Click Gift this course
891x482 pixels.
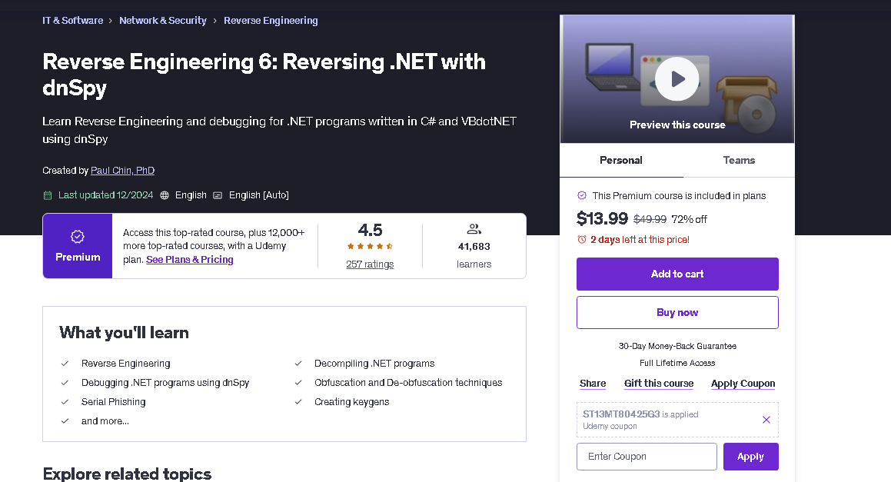point(659,384)
